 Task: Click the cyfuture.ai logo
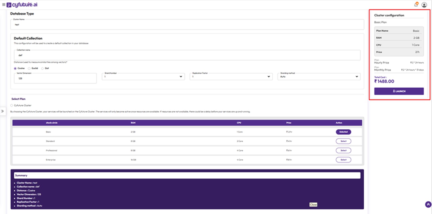coord(22,5)
